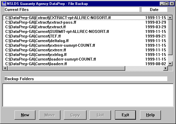Click the Exit button
Viewport: 176px width, 124px height.
click(x=125, y=115)
